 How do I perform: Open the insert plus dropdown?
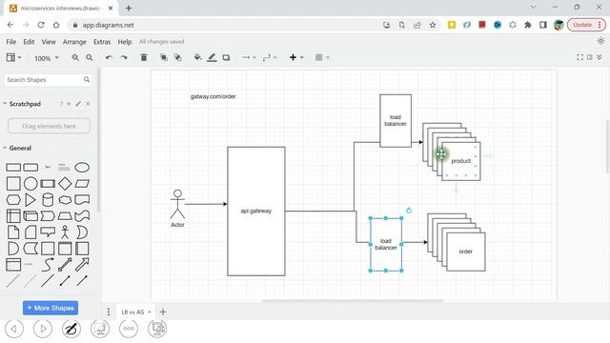click(x=296, y=57)
